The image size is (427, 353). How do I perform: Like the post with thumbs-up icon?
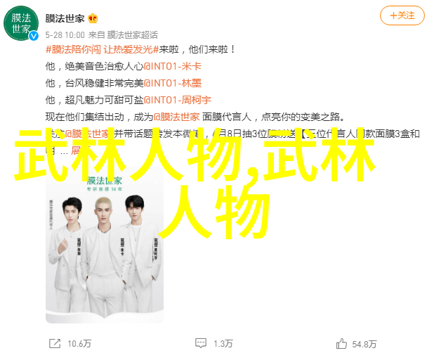pyautogui.click(x=341, y=343)
